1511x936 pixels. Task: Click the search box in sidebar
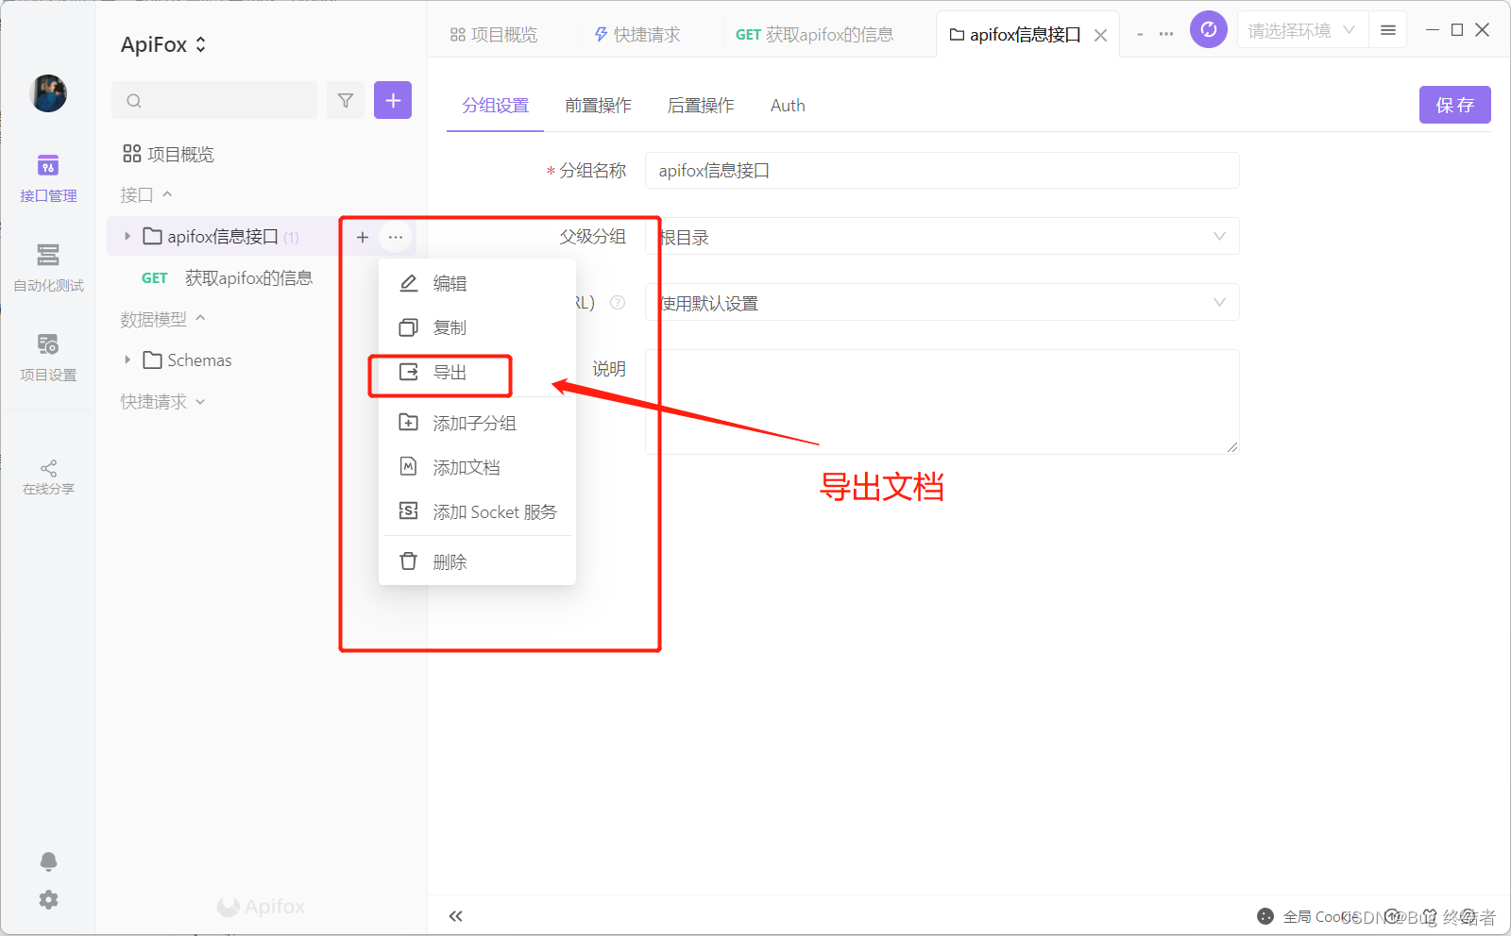tap(214, 100)
